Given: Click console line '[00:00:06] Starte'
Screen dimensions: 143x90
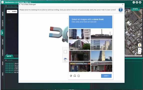Looking at the screenshot, I should tap(12, 67).
